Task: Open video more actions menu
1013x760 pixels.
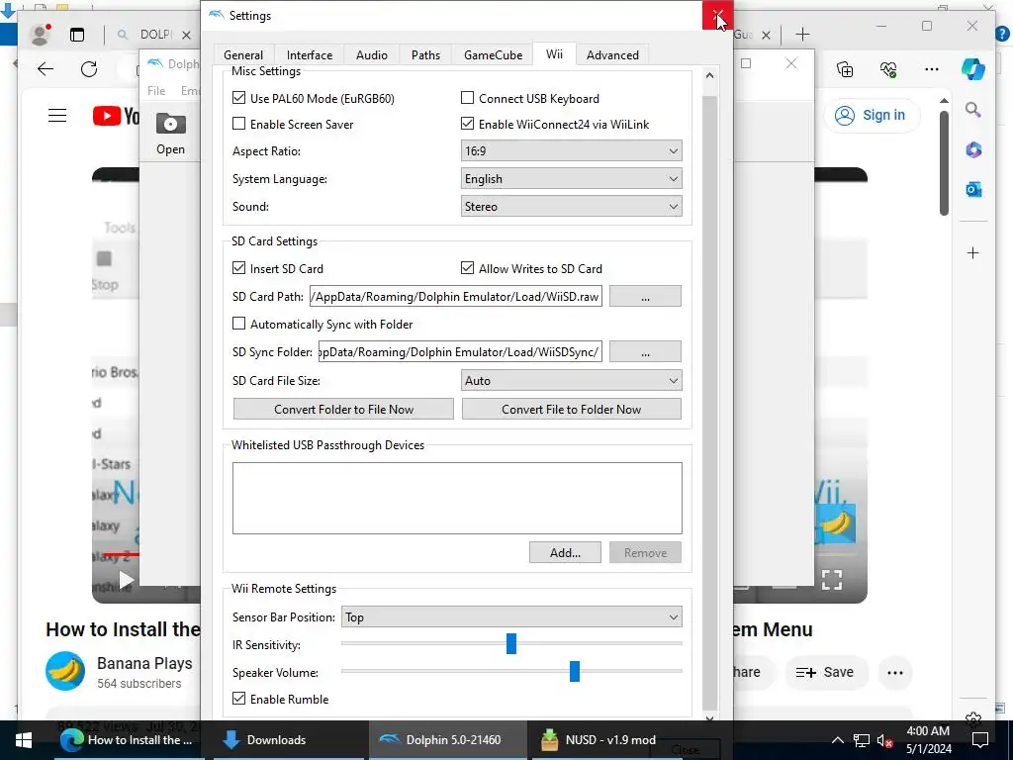Action: click(x=894, y=673)
